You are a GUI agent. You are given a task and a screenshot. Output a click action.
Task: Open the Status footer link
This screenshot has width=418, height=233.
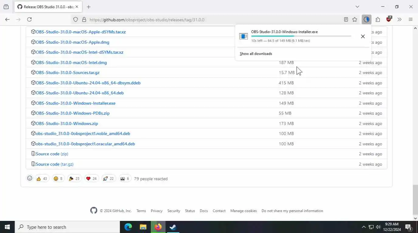point(190,211)
